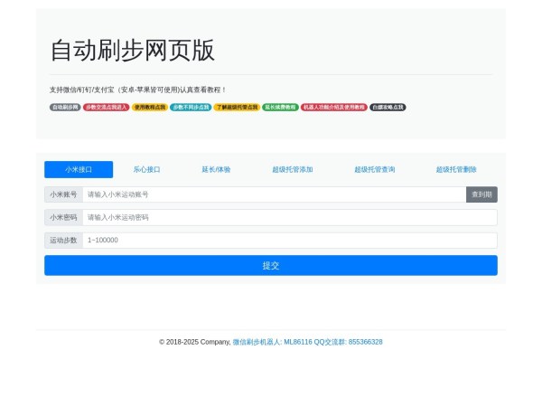
Task: Focus the 运动步数 steps input field
Action: tap(289, 241)
